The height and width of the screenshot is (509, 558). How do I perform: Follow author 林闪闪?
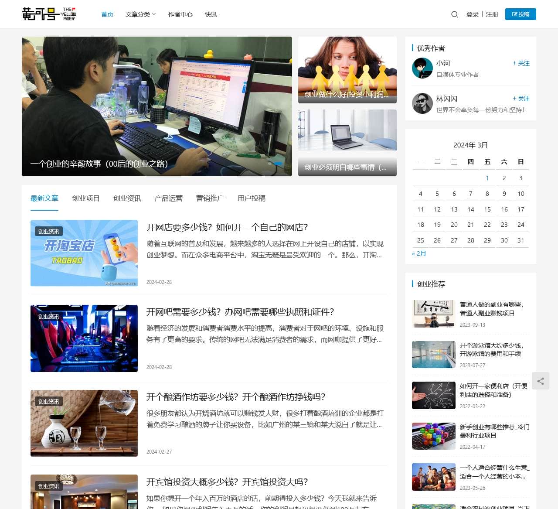tap(521, 99)
